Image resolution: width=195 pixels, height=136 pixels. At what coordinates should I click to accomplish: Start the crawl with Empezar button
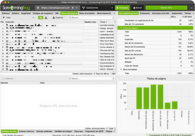click(x=122, y=8)
